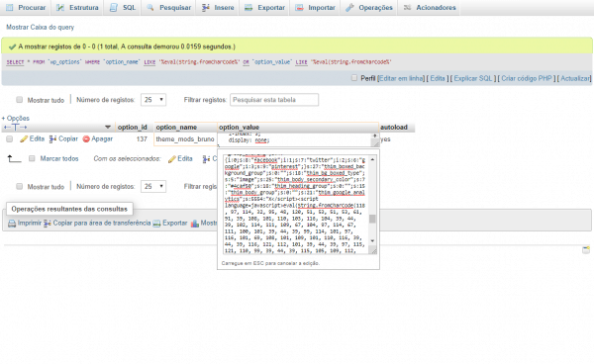Go to the Acionadores tab
594x364 pixels.
click(x=430, y=8)
